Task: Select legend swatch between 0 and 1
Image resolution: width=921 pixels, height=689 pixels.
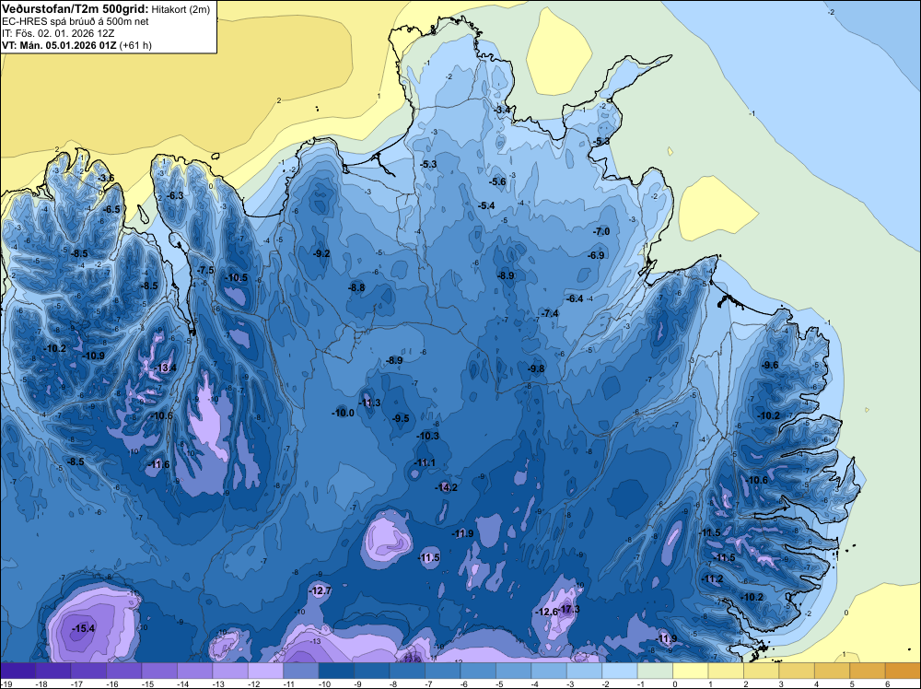Action: click(x=690, y=671)
